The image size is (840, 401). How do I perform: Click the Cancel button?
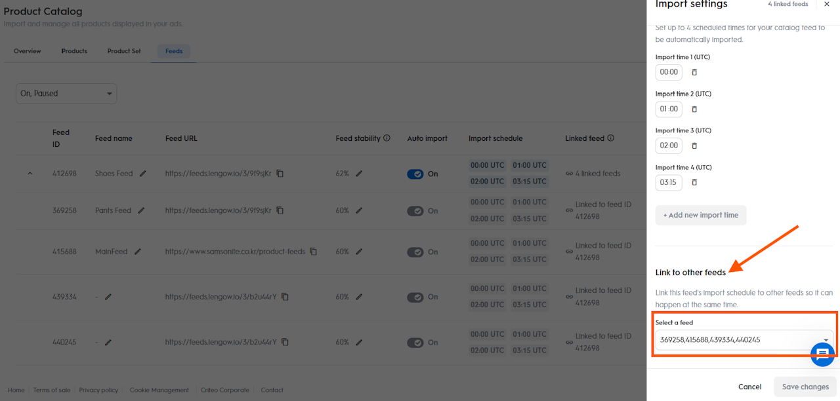coord(749,387)
